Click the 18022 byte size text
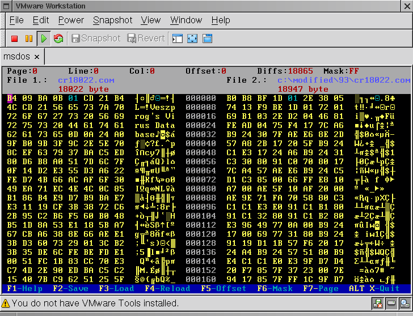413x316 pixels. 83,89
